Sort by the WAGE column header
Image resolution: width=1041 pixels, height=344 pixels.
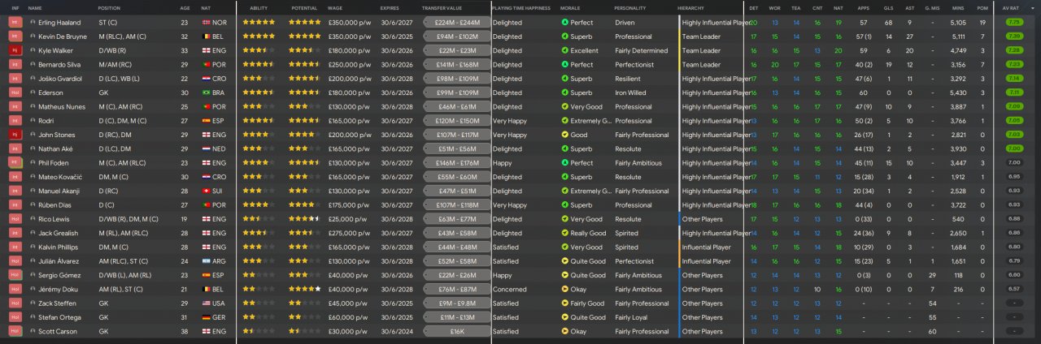coord(335,7)
